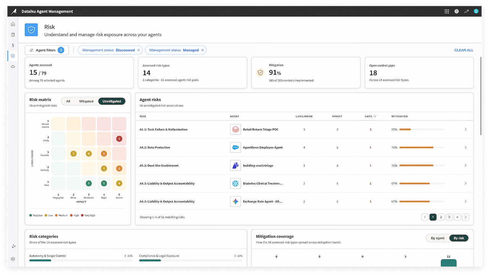Viewport: 489px width, 275px height.
Task: Select the Unmitigated risk matrix toggle
Action: [112, 101]
